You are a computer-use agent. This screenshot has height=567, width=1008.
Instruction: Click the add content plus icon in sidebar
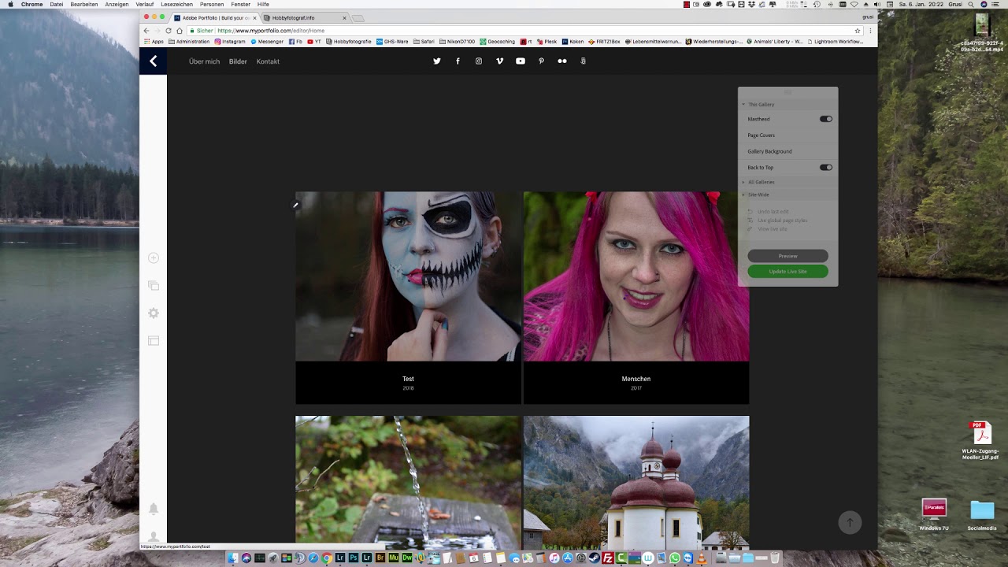pos(154,258)
